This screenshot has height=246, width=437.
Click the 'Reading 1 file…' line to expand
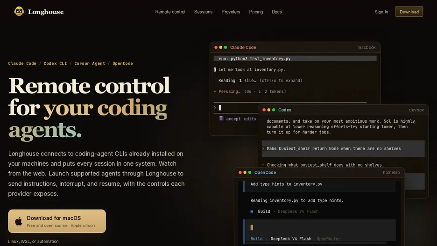pos(261,80)
